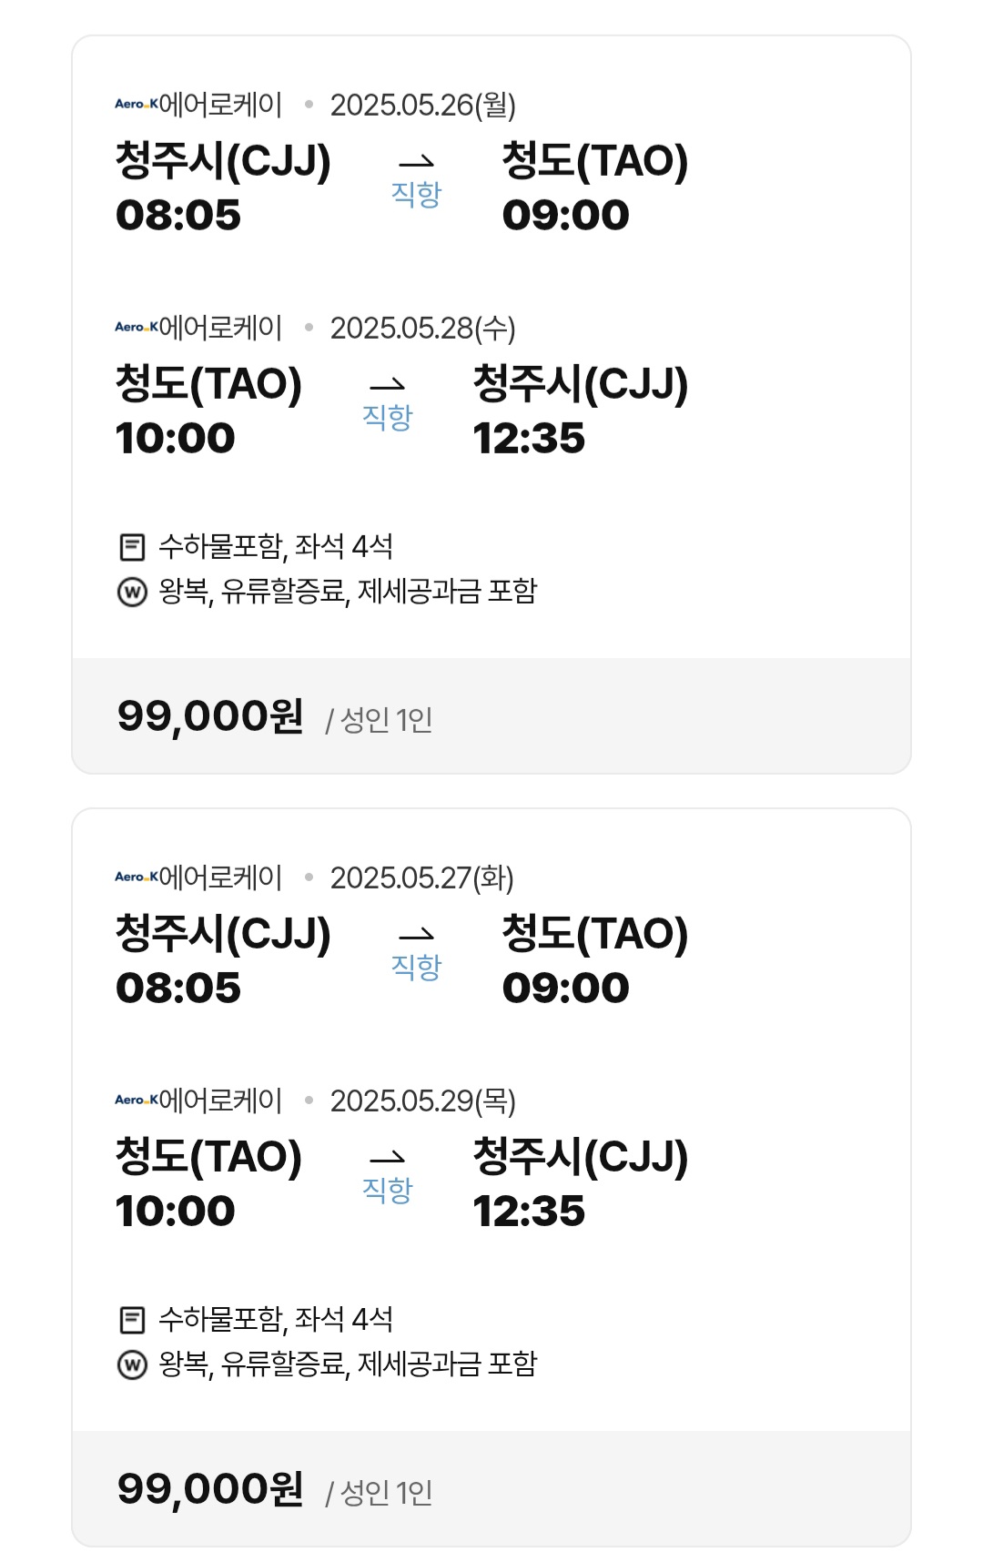Click 12:35 arrival time on 05.29 flight
The width and height of the screenshot is (983, 1562).
529,1212
